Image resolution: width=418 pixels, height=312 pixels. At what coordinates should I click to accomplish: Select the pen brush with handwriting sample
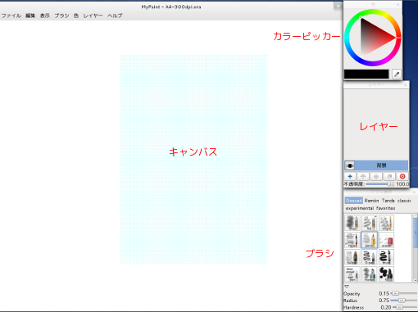(x=352, y=274)
